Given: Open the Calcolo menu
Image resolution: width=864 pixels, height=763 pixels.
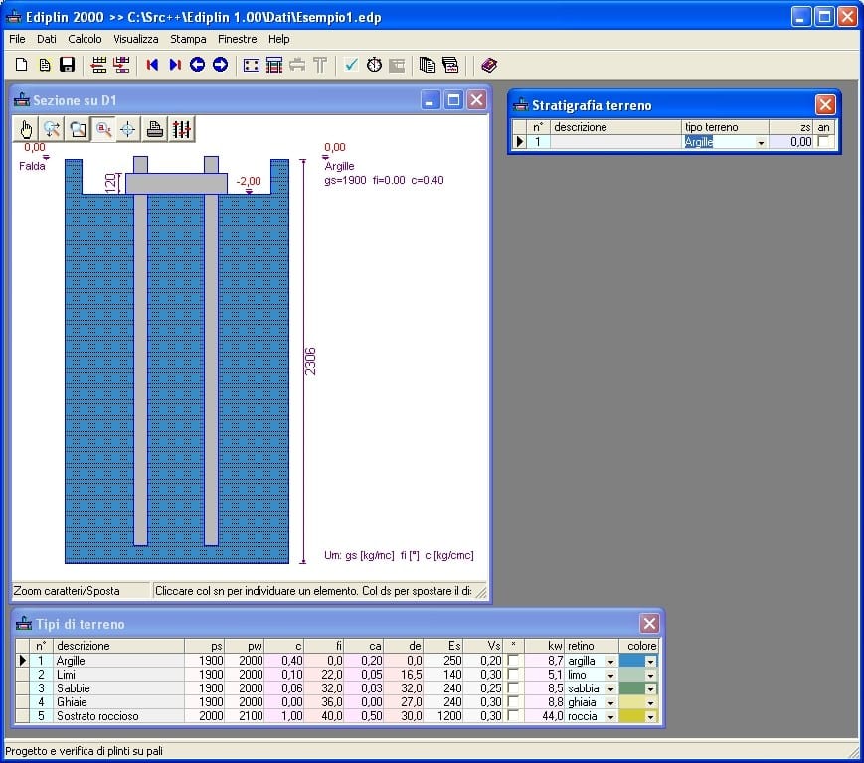Looking at the screenshot, I should tap(85, 39).
